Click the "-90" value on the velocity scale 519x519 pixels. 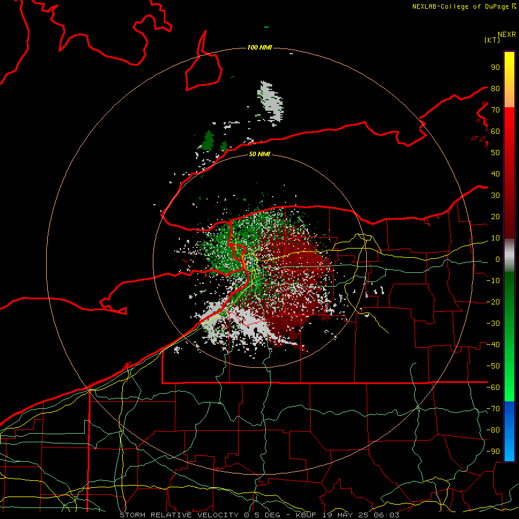493,451
